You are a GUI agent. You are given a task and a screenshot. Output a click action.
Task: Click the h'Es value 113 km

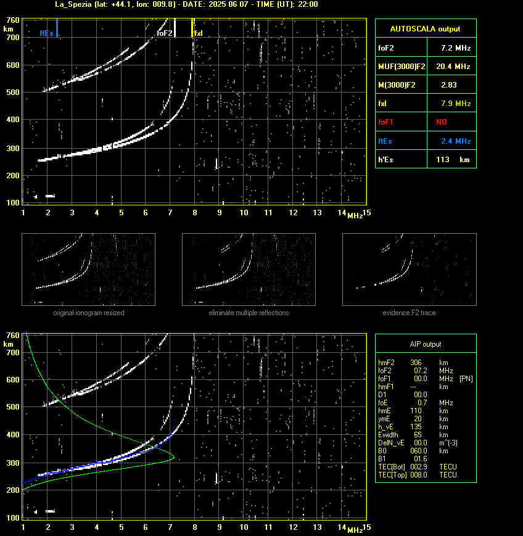coord(453,160)
